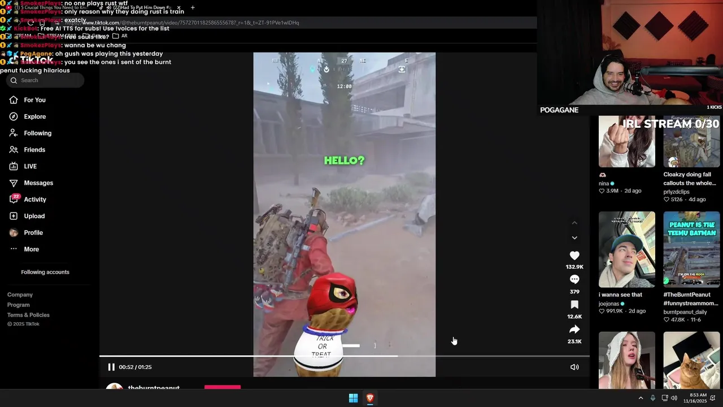
Task: Open volume control in system tray
Action: 674,398
